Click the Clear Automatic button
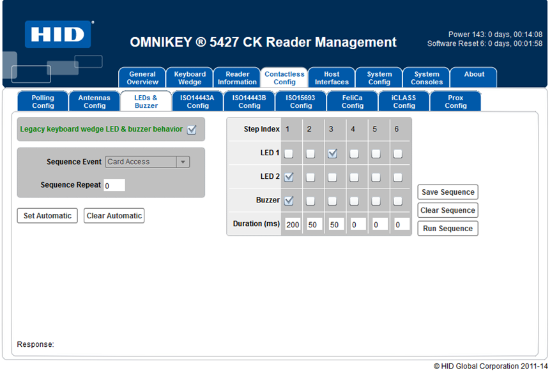Image resolution: width=559 pixels, height=373 pixels. [x=114, y=216]
